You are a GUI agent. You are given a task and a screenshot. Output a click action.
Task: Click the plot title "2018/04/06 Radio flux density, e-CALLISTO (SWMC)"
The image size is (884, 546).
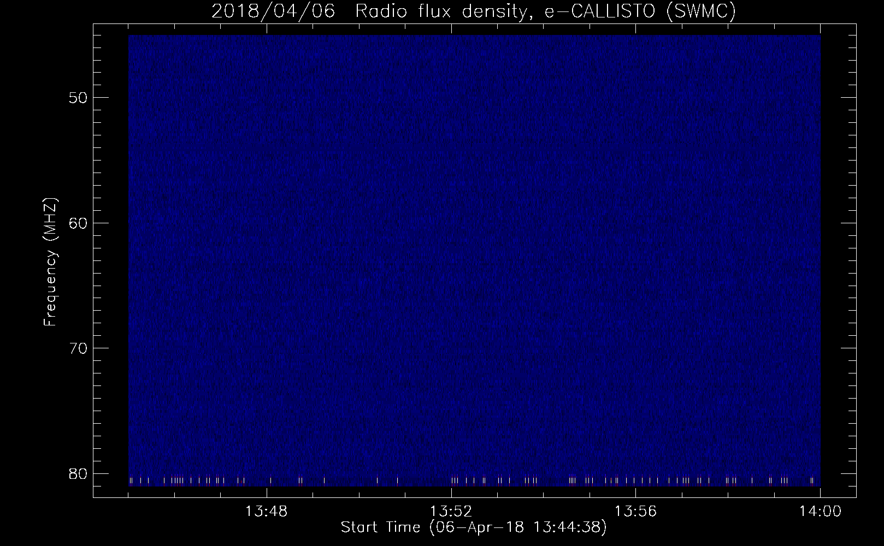[474, 12]
